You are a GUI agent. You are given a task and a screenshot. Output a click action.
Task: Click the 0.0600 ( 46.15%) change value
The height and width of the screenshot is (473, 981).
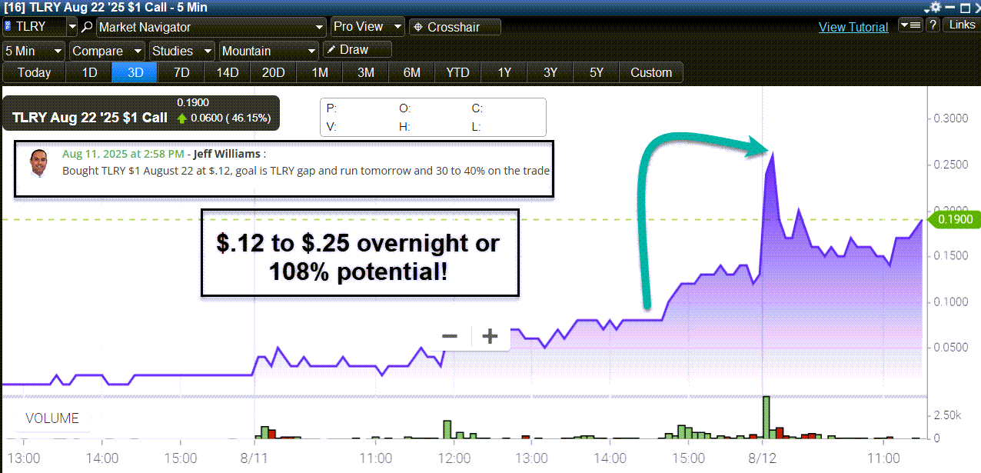[x=230, y=118]
